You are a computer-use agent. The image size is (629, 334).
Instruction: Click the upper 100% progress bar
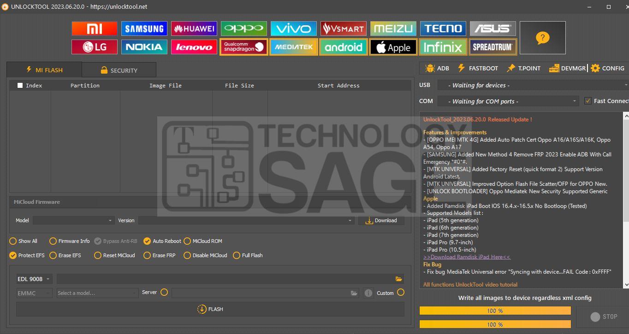tap(495, 311)
